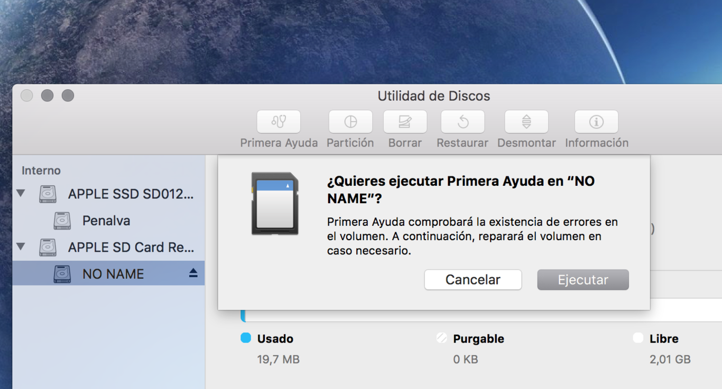
Task: Select the Borrar erase toolbar icon
Action: tap(405, 121)
